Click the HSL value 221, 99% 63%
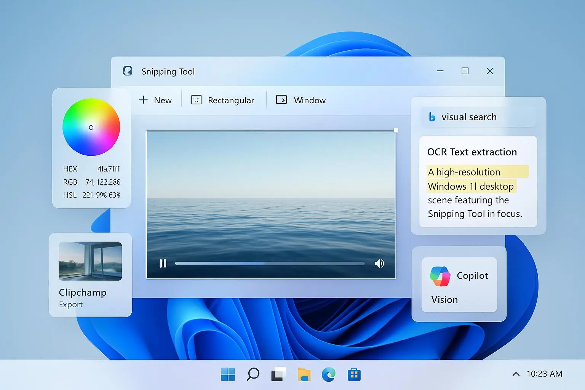The image size is (585, 390). (101, 195)
